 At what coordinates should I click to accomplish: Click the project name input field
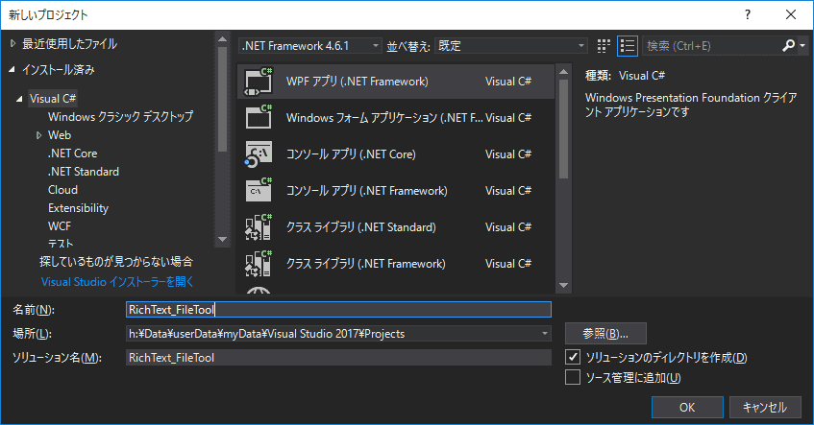(x=338, y=310)
